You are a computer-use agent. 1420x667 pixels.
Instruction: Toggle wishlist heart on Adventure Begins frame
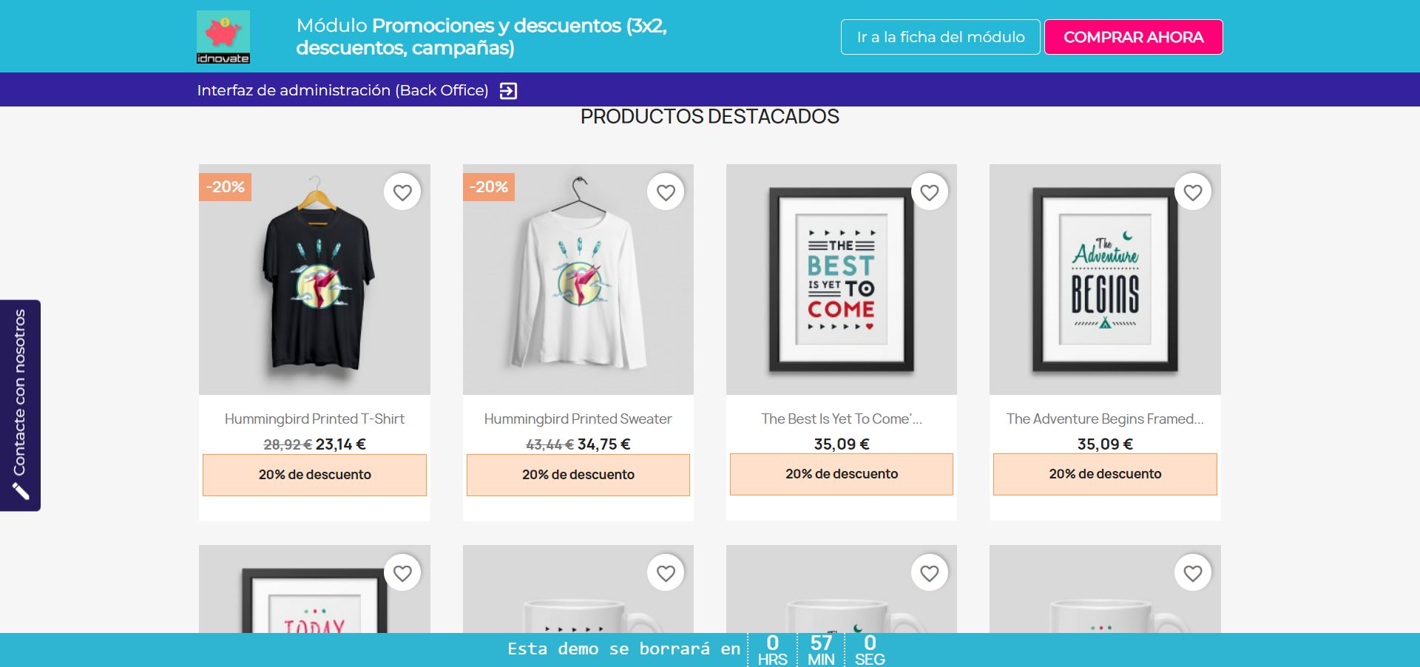point(1193,192)
